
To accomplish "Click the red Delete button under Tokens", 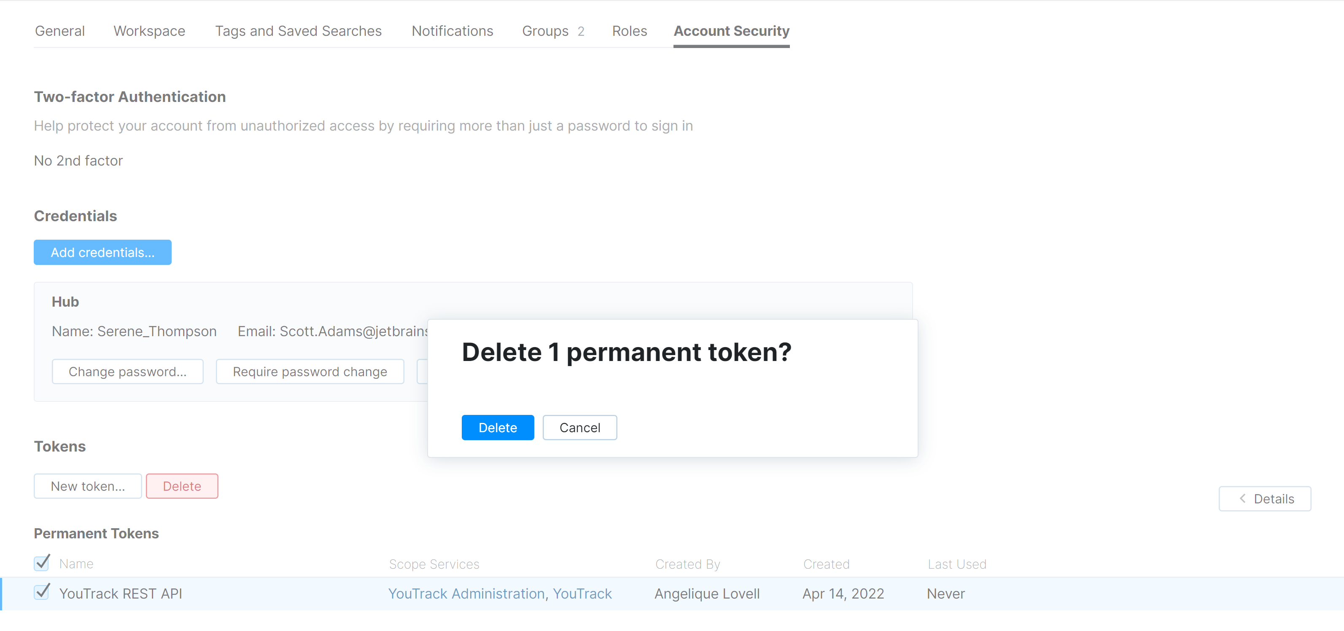I will [182, 486].
